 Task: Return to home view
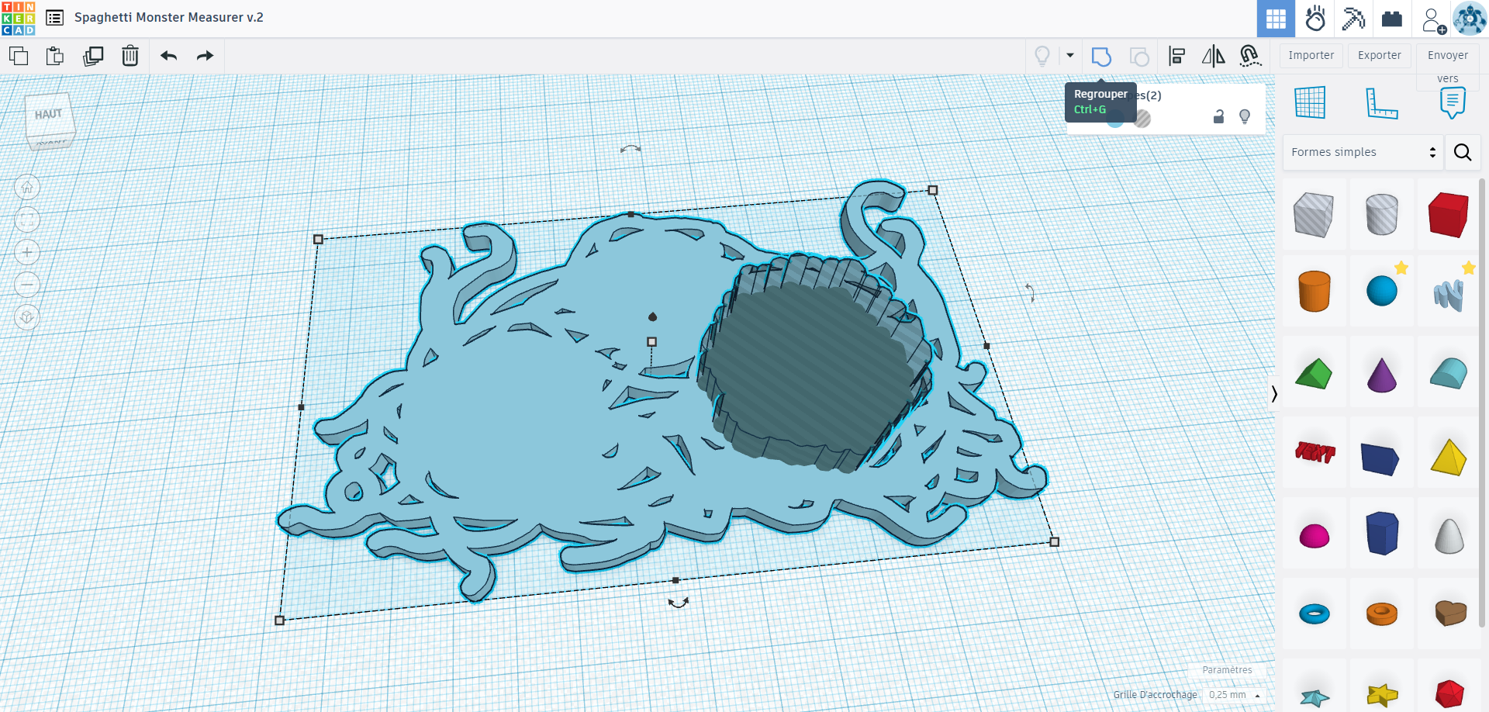[27, 187]
